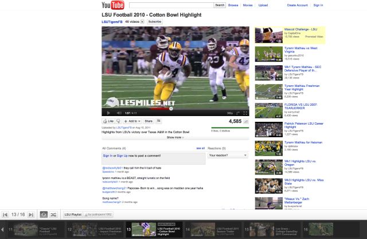Mute the video via the speaker icon
Viewport: 367px width, 239px height.
coord(119,113)
